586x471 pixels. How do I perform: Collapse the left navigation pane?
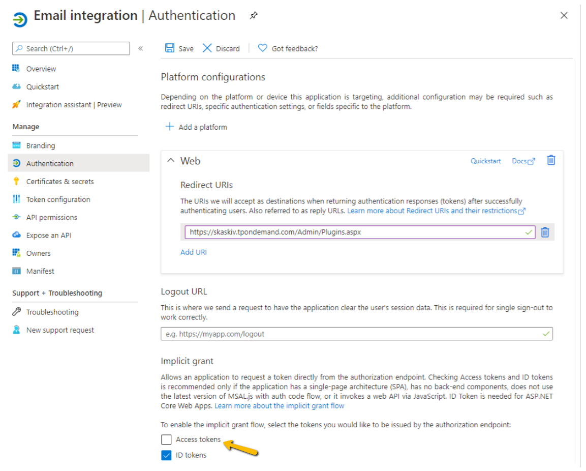point(141,48)
